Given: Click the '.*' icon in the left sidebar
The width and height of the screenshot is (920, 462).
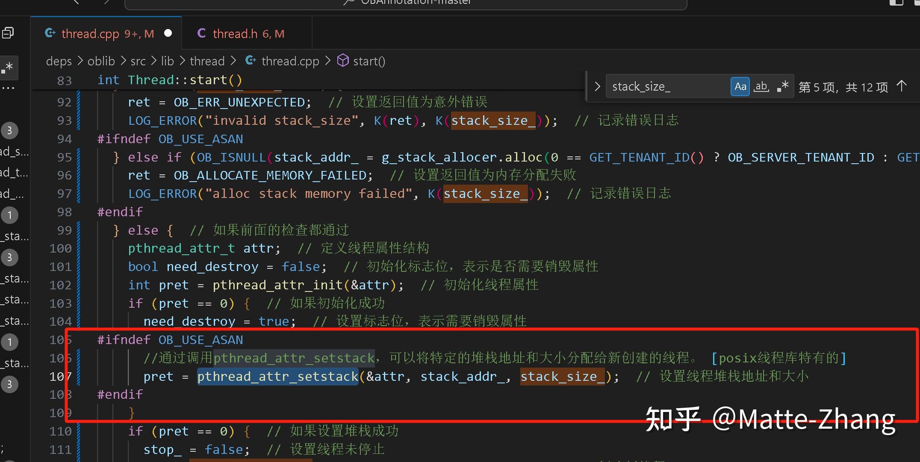Looking at the screenshot, I should [8, 67].
